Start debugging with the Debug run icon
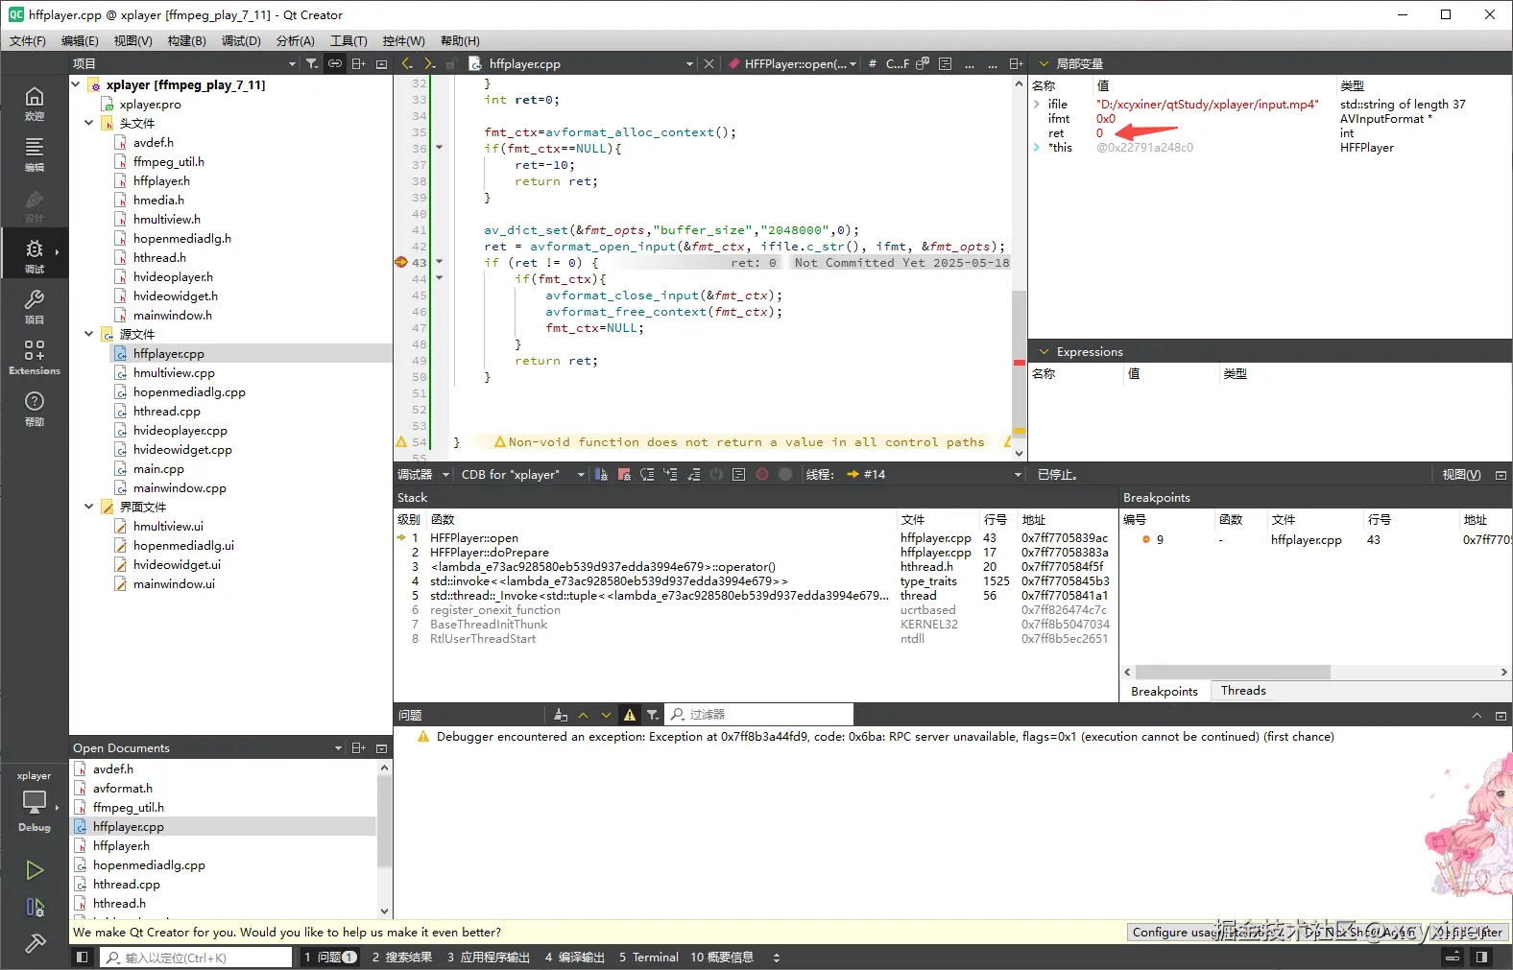Screen dimensions: 1513x970 coord(35,907)
